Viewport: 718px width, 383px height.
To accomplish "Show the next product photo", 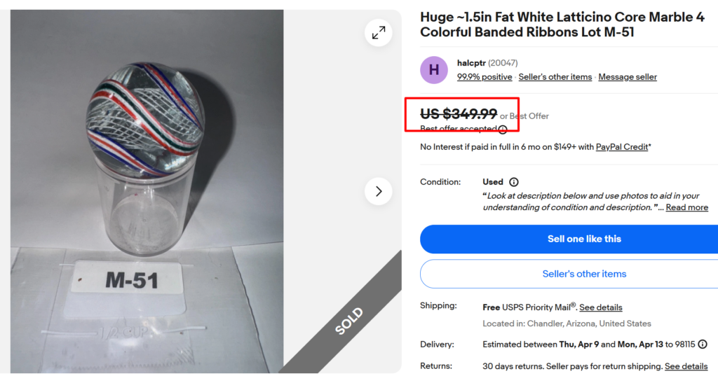I will coord(379,191).
